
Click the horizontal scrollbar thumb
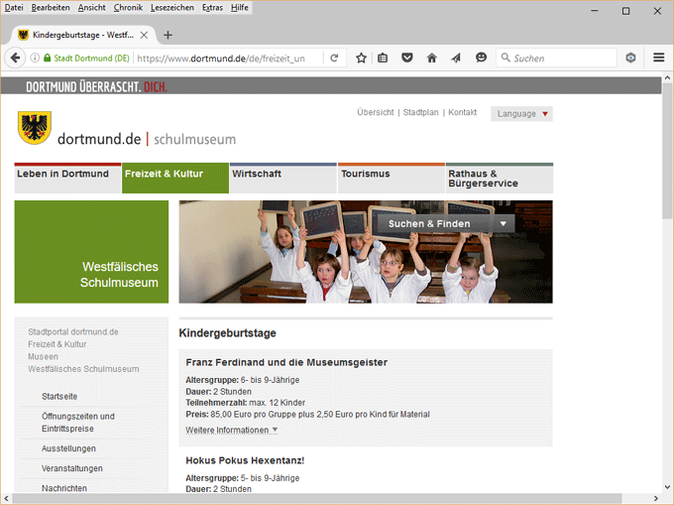pos(317,498)
